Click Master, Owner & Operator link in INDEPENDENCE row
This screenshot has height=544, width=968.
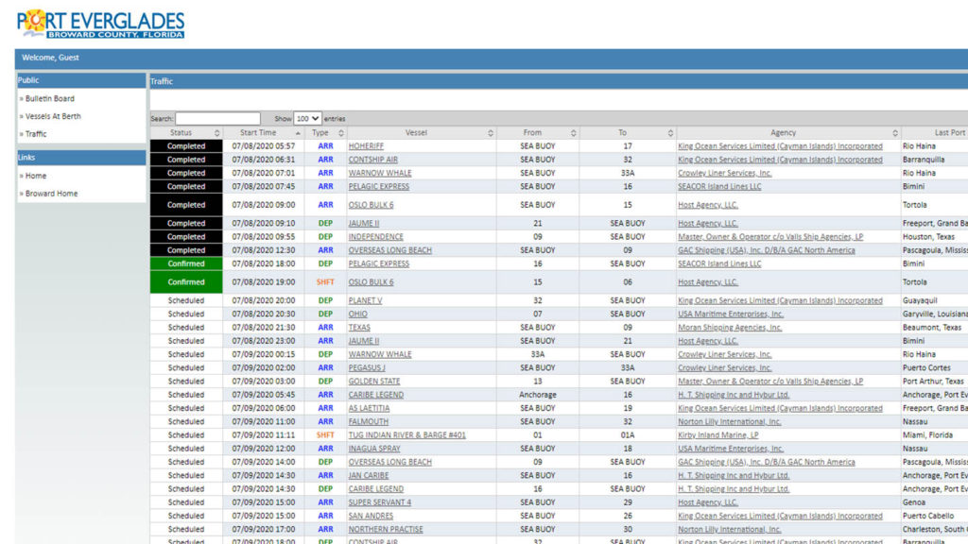coord(770,237)
